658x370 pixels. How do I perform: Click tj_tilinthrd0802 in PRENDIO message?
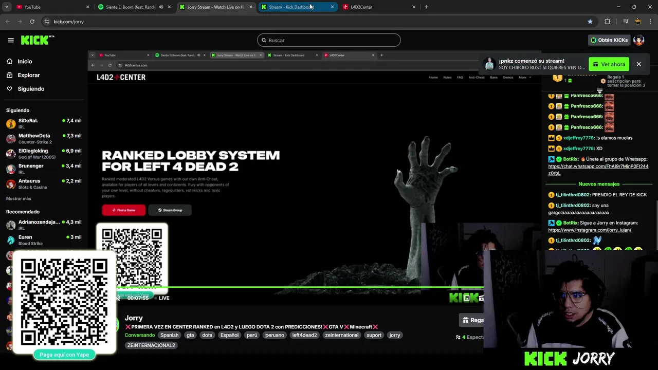[x=573, y=195]
